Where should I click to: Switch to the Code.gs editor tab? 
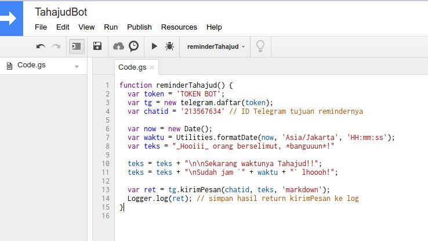[133, 67]
